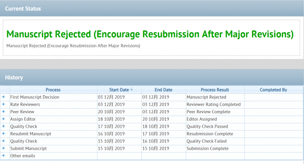Click the Process Result column header
The image size is (304, 164).
[x=215, y=90]
